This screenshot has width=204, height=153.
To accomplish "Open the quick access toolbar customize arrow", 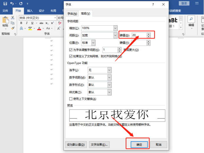I will (27, 4).
